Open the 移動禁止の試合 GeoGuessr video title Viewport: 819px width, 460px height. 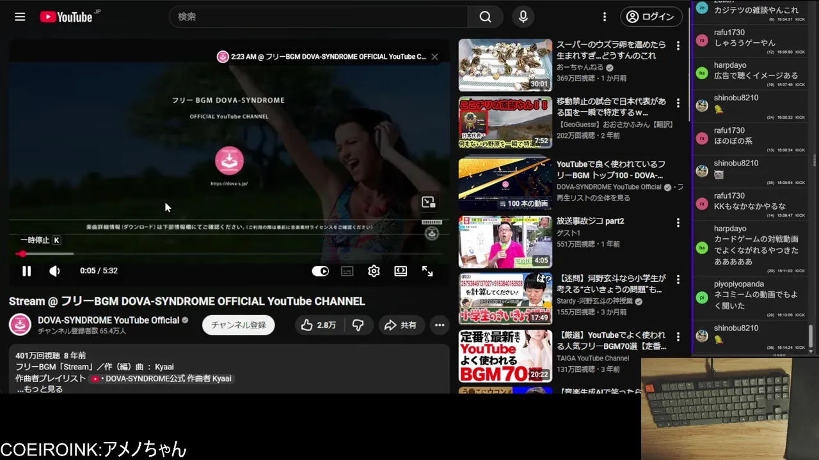pyautogui.click(x=611, y=107)
